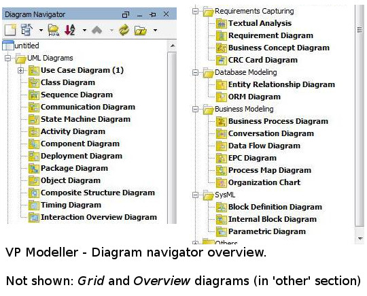Image resolution: width=367 pixels, height=296 pixels.
Task: Click the left pane scroll-up arrow
Action: pyautogui.click(x=173, y=46)
